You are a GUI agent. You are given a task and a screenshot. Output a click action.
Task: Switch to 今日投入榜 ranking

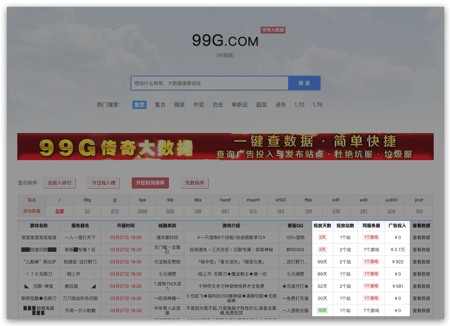coord(104,183)
